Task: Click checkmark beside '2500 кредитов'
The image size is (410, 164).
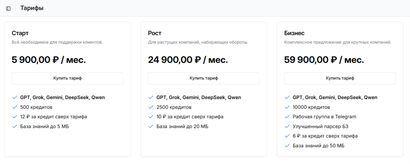Action: [151, 107]
